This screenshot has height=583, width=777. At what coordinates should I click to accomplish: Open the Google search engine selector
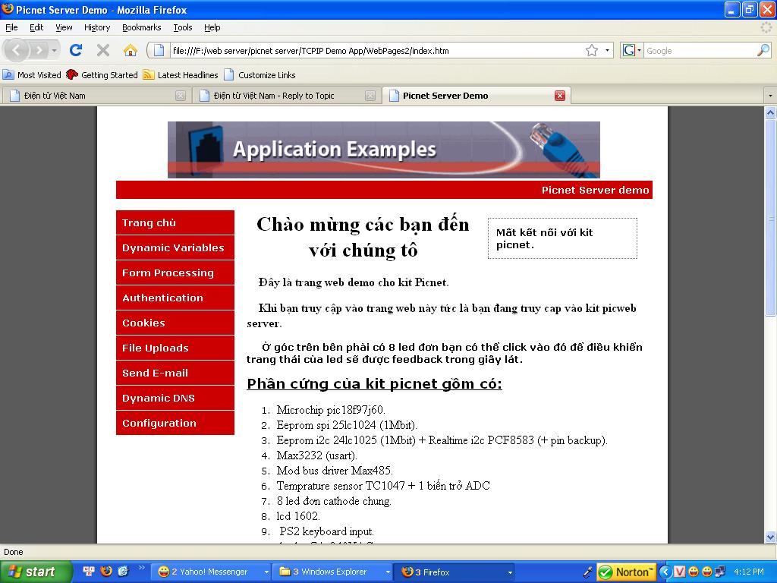(632, 50)
